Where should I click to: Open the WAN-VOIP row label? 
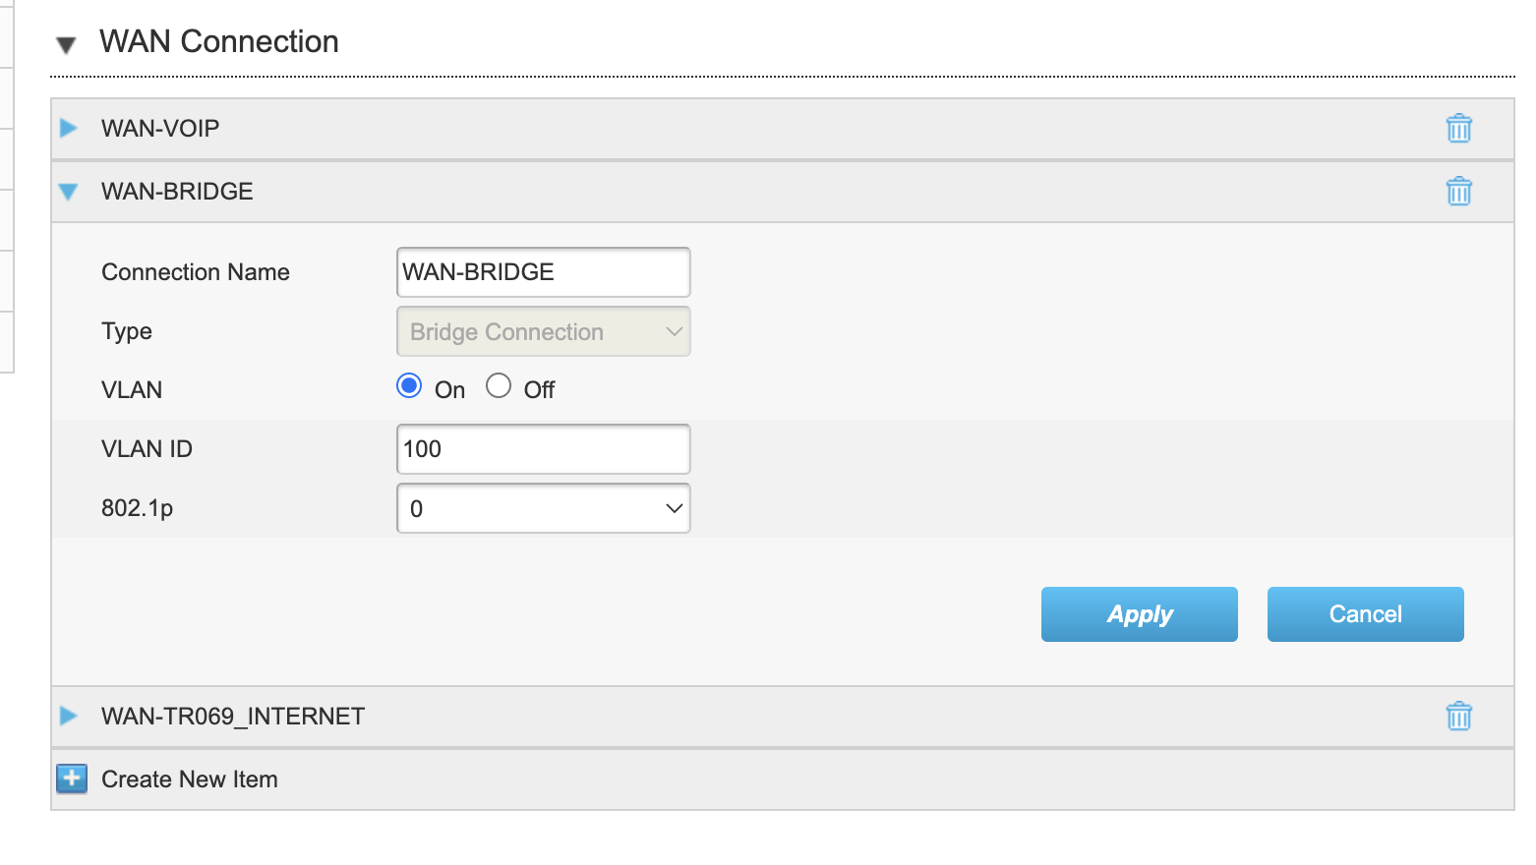point(160,129)
